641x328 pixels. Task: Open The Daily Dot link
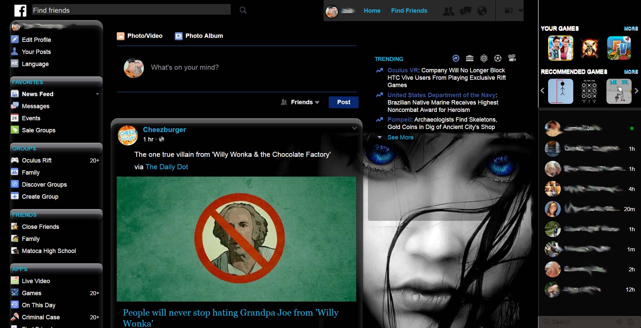[x=167, y=167]
